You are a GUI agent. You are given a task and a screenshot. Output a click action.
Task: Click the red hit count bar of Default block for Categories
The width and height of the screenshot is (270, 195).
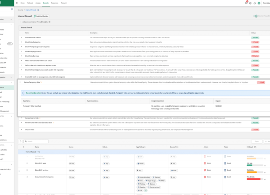coord(256,179)
